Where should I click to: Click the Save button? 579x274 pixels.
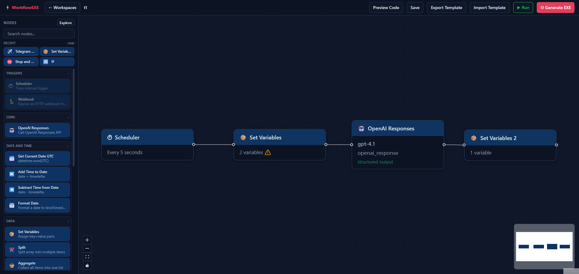tap(415, 8)
